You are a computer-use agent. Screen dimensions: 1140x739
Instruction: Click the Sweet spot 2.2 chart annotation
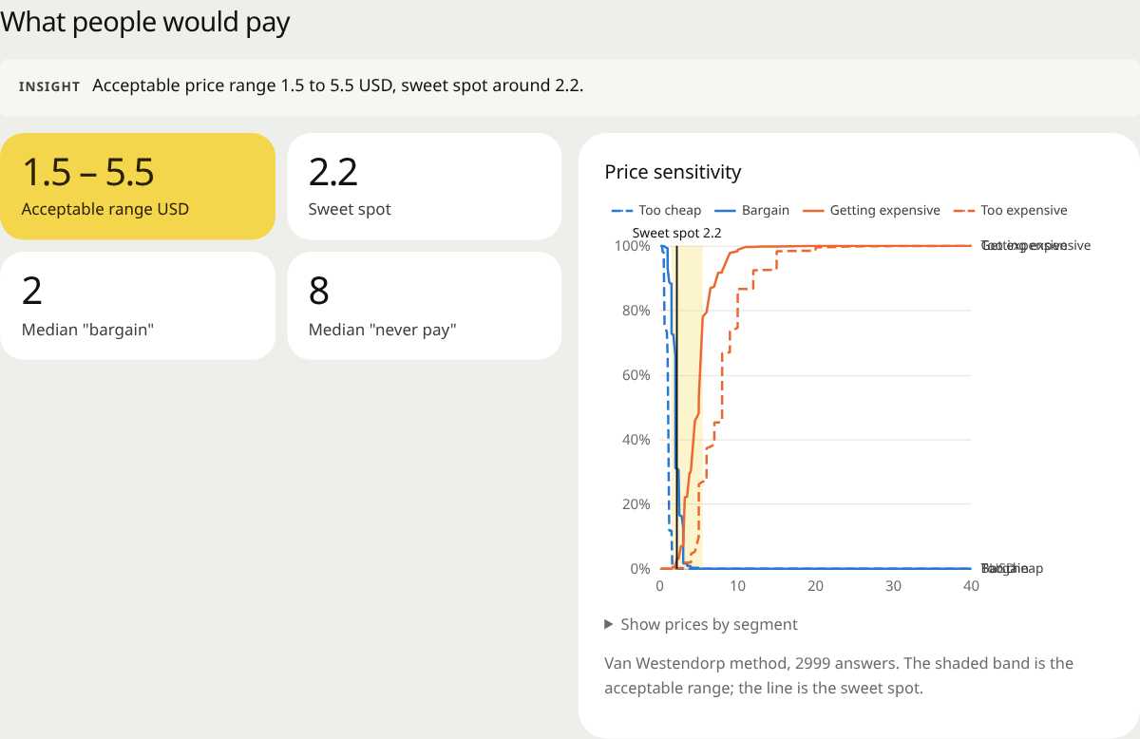(x=676, y=232)
